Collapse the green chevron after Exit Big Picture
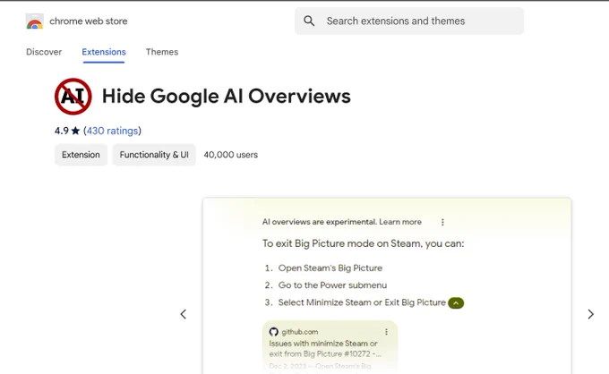Image resolution: width=609 pixels, height=374 pixels. coord(456,303)
